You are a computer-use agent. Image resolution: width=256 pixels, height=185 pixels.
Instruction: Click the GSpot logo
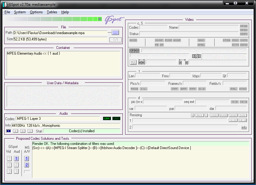click(x=114, y=20)
